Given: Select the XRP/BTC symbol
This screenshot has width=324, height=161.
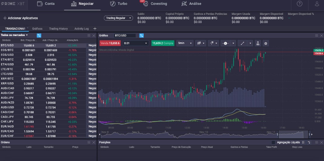Looking at the screenshot, I should 7,79.
